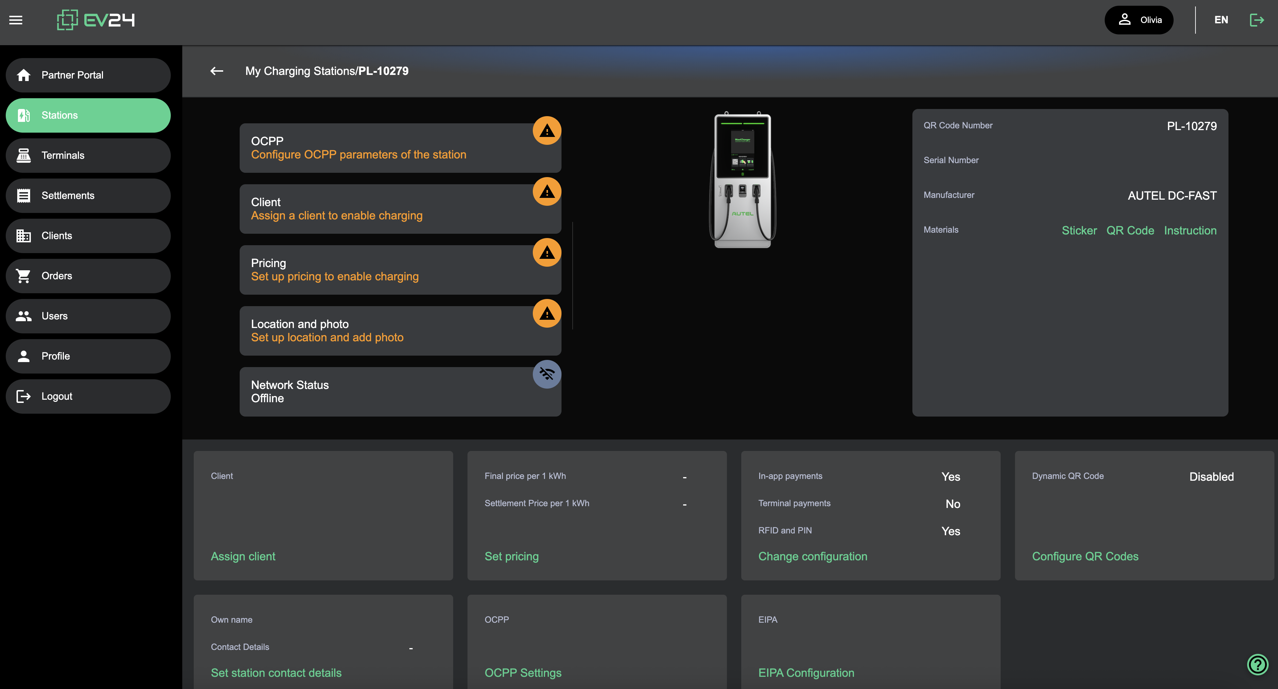This screenshot has height=689, width=1278.
Task: Open the Configure QR Codes link
Action: [1085, 556]
